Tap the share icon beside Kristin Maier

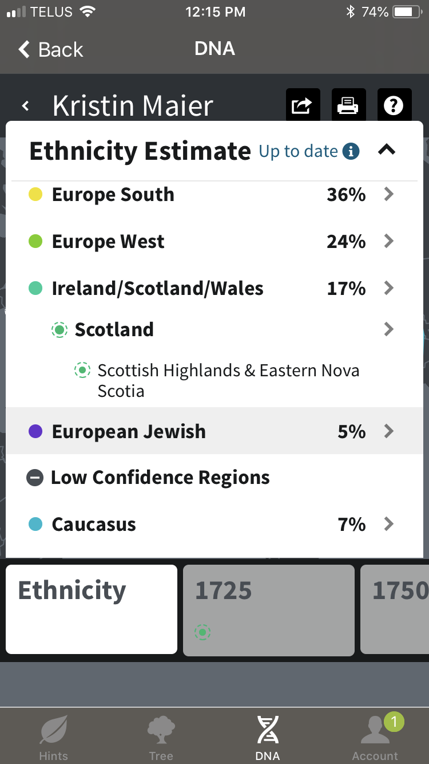coord(301,106)
